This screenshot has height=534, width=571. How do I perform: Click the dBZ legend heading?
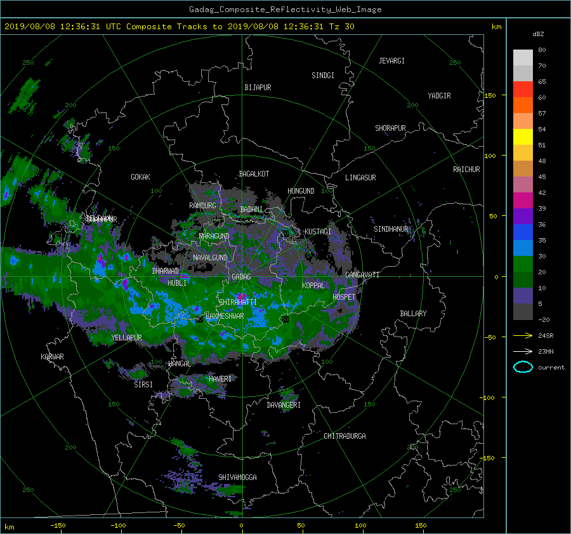538,34
